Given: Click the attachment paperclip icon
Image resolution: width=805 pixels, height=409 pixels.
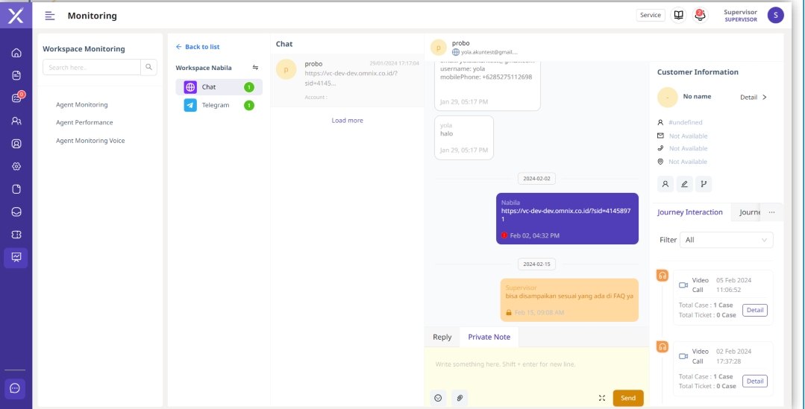Looking at the screenshot, I should (460, 398).
